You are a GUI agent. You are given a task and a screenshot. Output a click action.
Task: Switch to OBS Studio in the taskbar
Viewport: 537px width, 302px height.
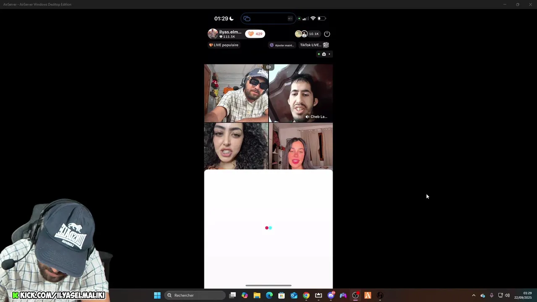pos(355,295)
